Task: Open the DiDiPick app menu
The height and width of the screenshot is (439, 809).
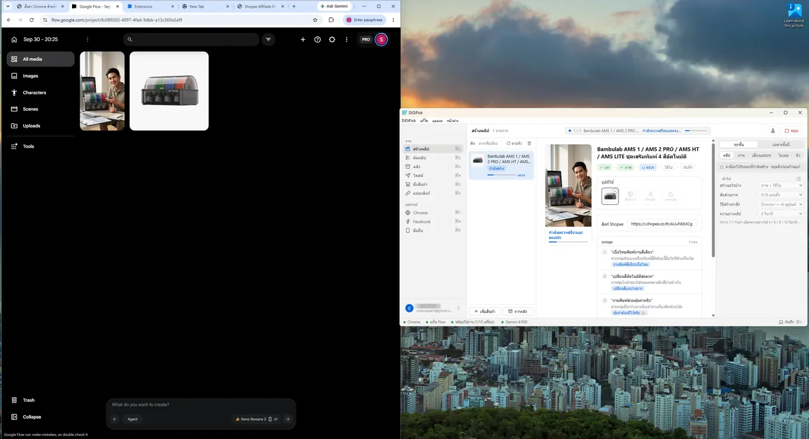Action: 409,120
